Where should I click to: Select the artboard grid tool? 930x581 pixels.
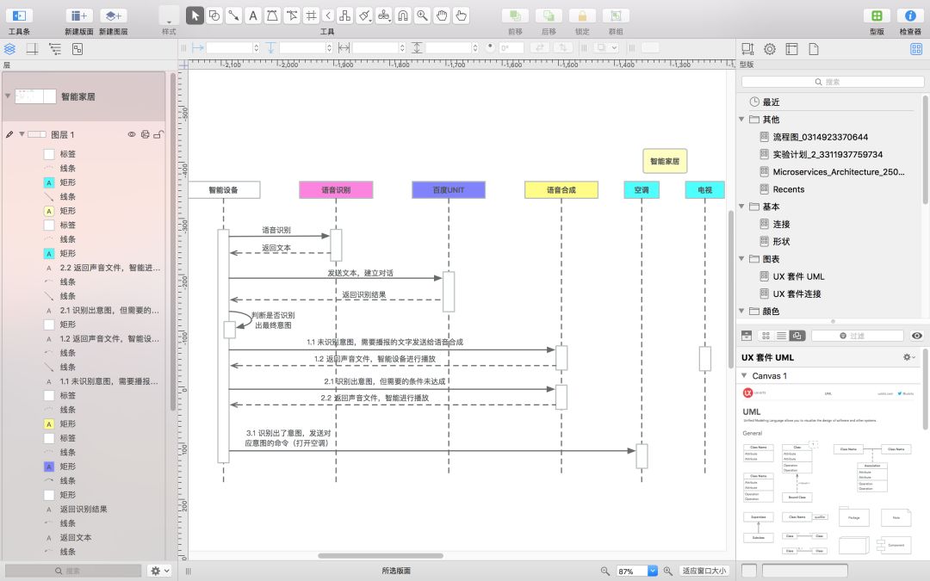click(x=311, y=16)
